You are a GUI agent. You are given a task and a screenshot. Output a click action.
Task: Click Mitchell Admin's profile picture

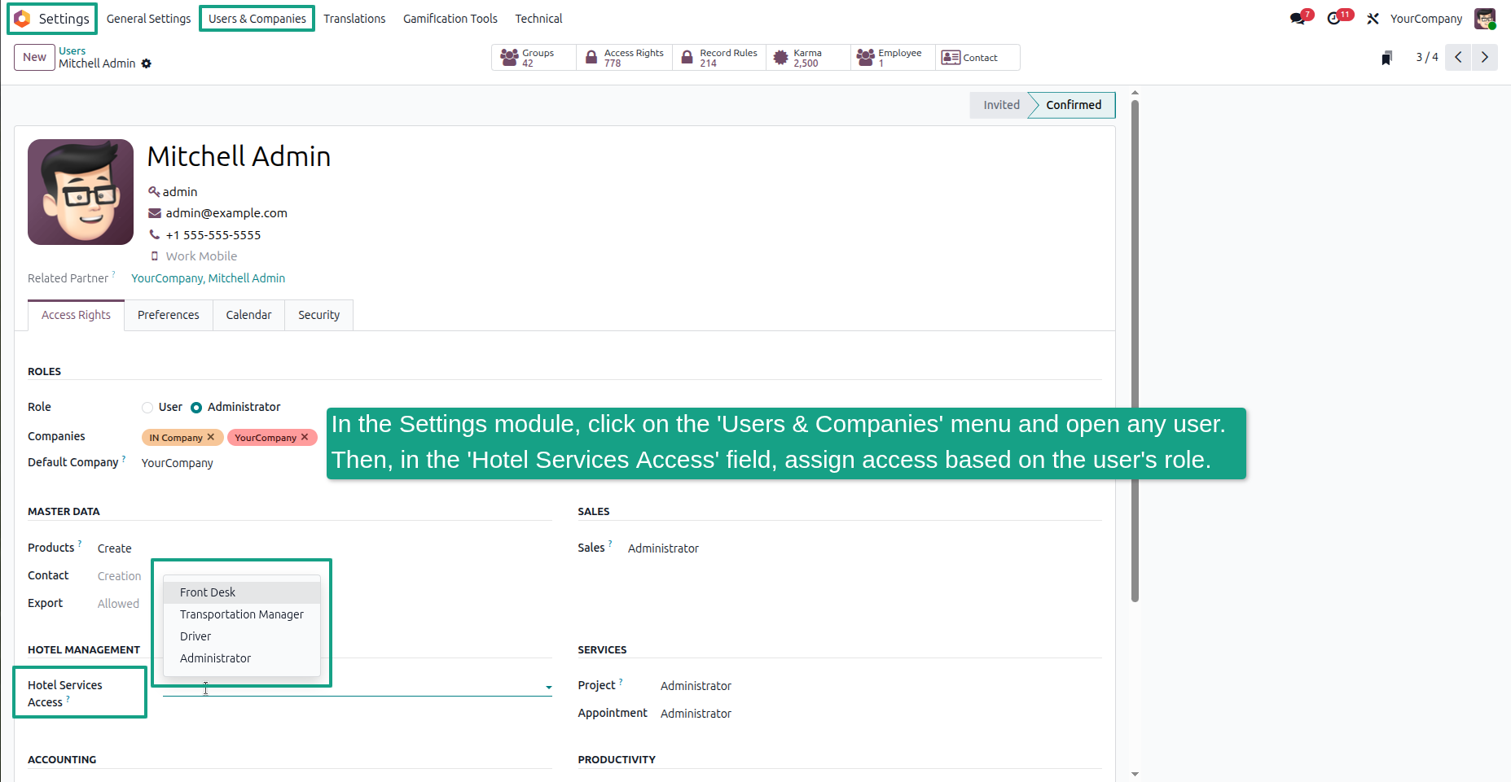tap(81, 192)
